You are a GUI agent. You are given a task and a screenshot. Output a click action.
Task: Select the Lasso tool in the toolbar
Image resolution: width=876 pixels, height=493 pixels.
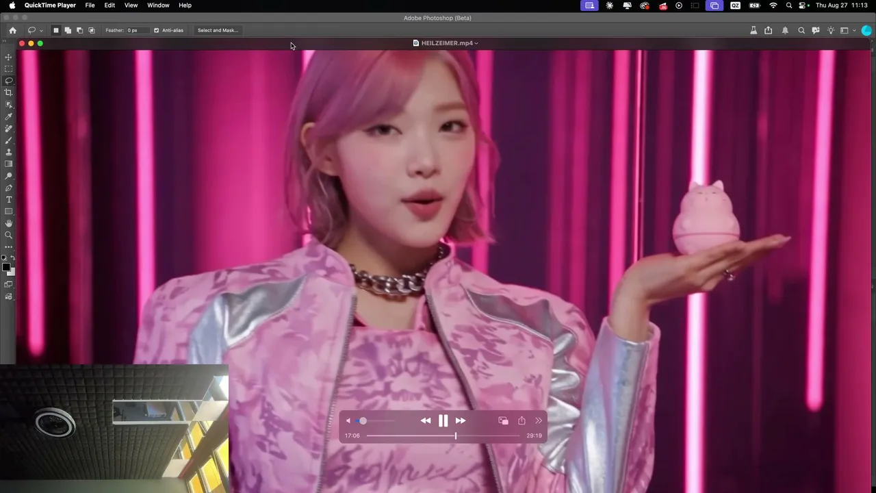9,81
